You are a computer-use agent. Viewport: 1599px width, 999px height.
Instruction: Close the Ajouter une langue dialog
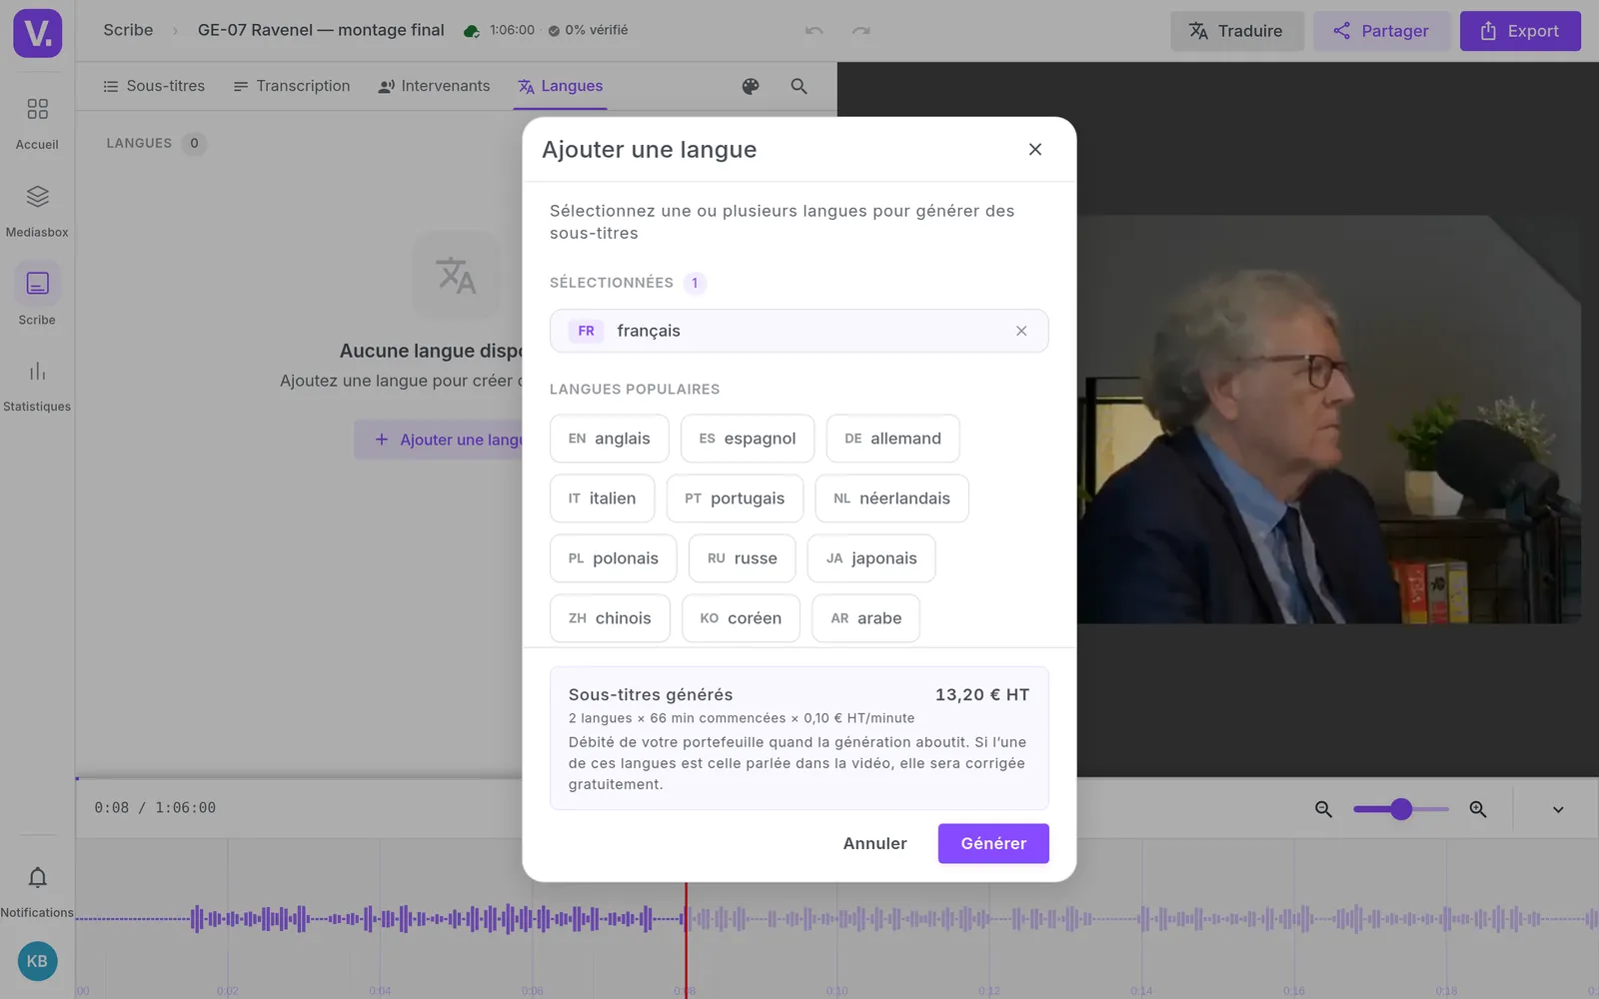(x=1035, y=149)
